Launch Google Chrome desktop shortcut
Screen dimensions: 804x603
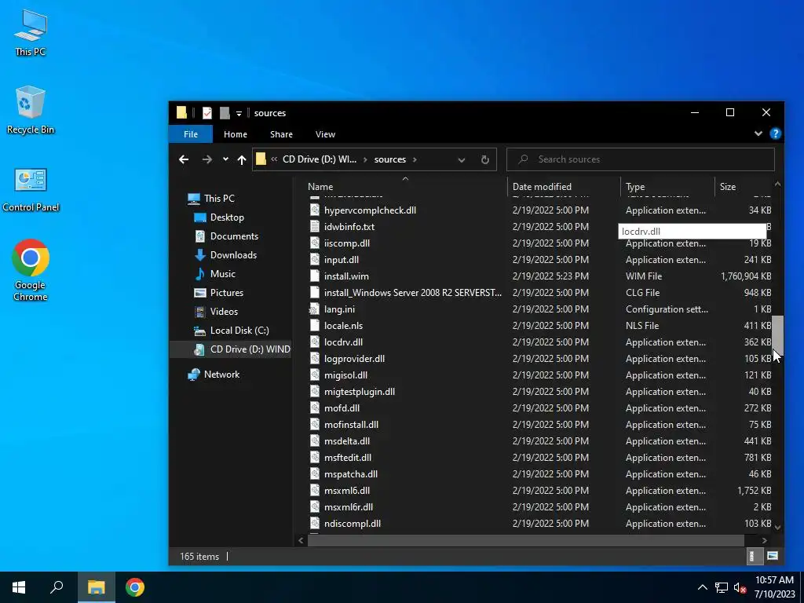[31, 270]
